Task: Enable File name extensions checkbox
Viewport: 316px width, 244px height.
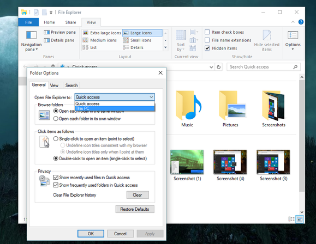Action: [207, 40]
